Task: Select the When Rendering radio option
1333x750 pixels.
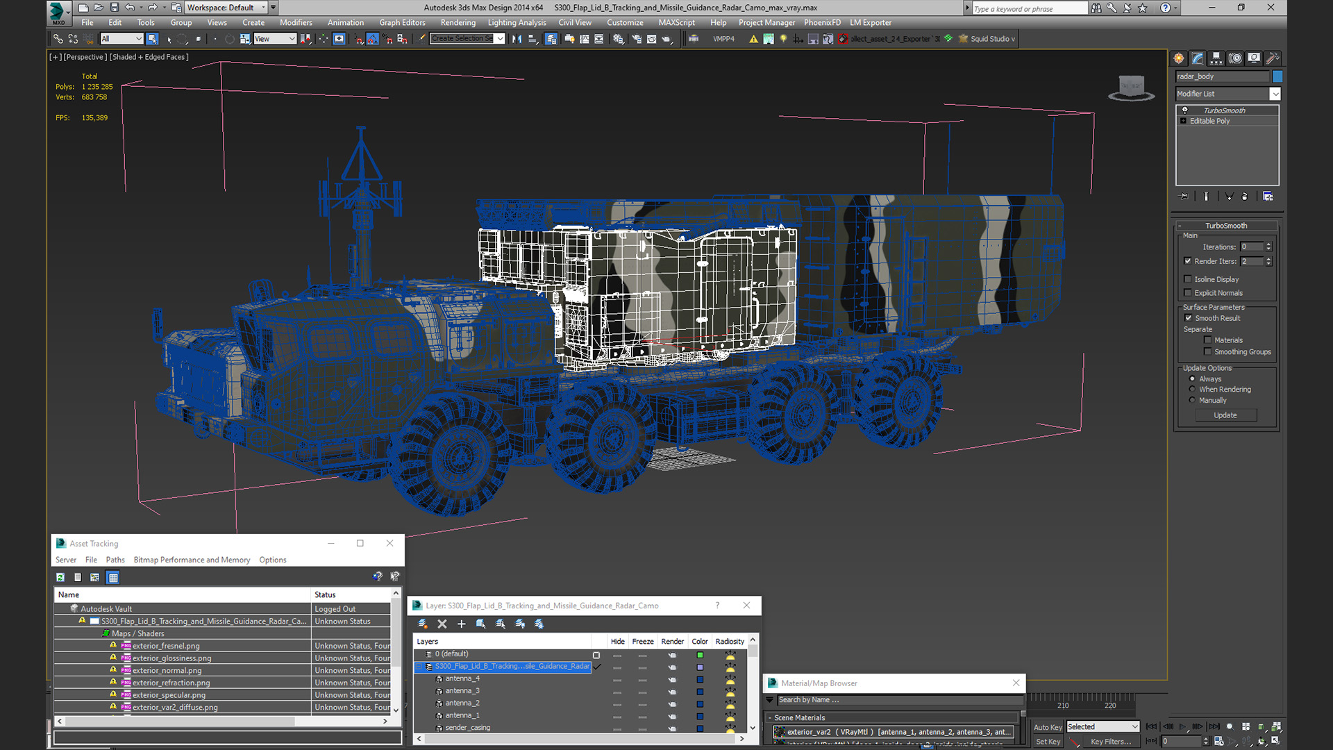Action: pos(1192,390)
